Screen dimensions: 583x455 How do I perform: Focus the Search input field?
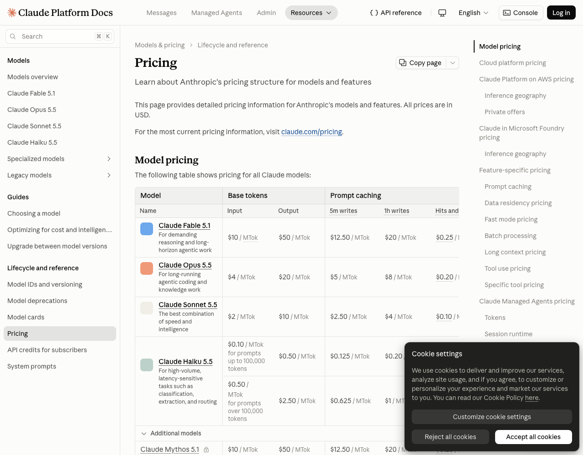(x=60, y=36)
